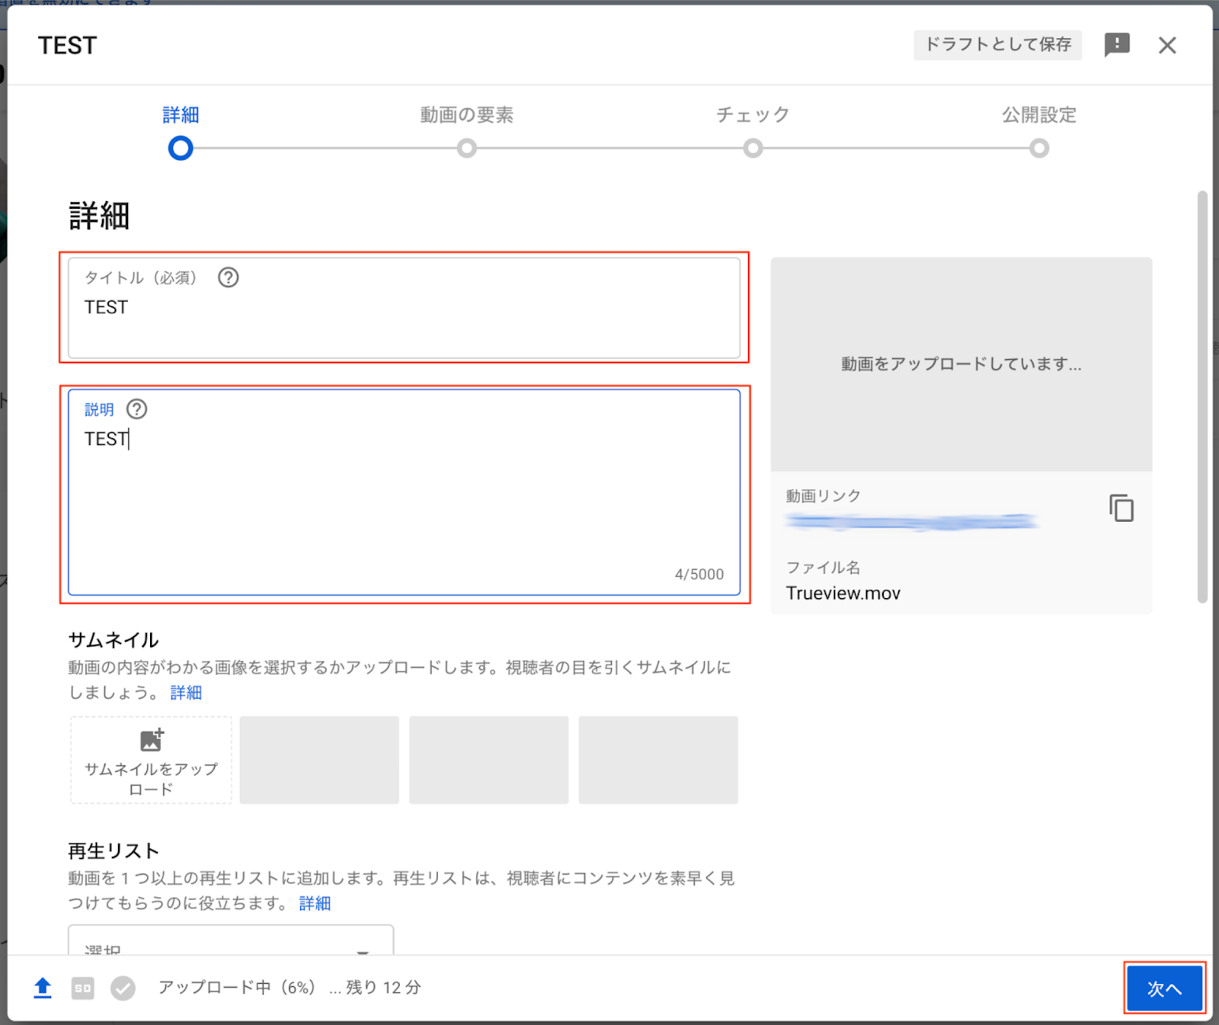Switch to the 動画の要素 tab label

(x=467, y=115)
